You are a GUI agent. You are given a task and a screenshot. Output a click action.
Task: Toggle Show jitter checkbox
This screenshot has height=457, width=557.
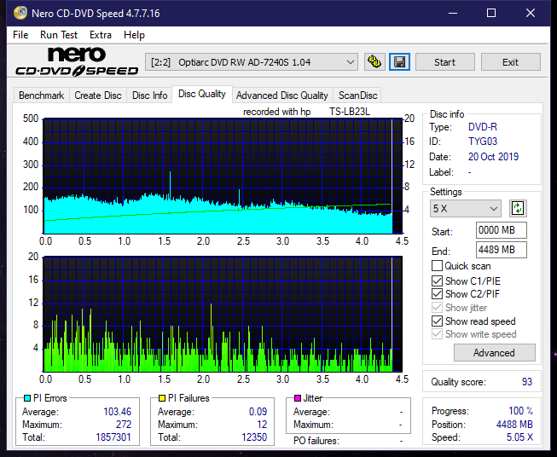[x=437, y=308]
